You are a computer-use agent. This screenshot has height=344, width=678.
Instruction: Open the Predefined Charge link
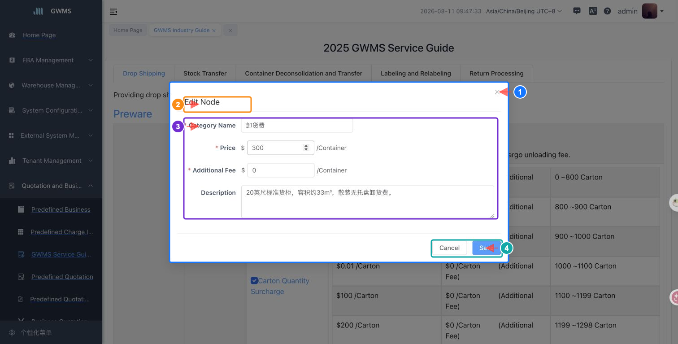point(62,232)
